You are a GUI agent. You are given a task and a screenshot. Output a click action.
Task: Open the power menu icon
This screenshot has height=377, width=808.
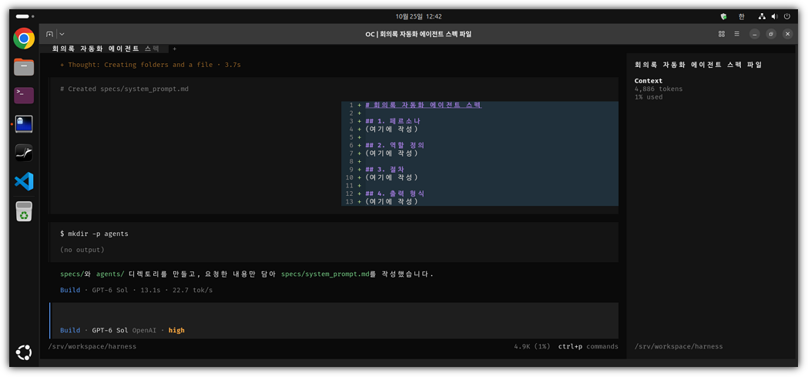pyautogui.click(x=787, y=16)
